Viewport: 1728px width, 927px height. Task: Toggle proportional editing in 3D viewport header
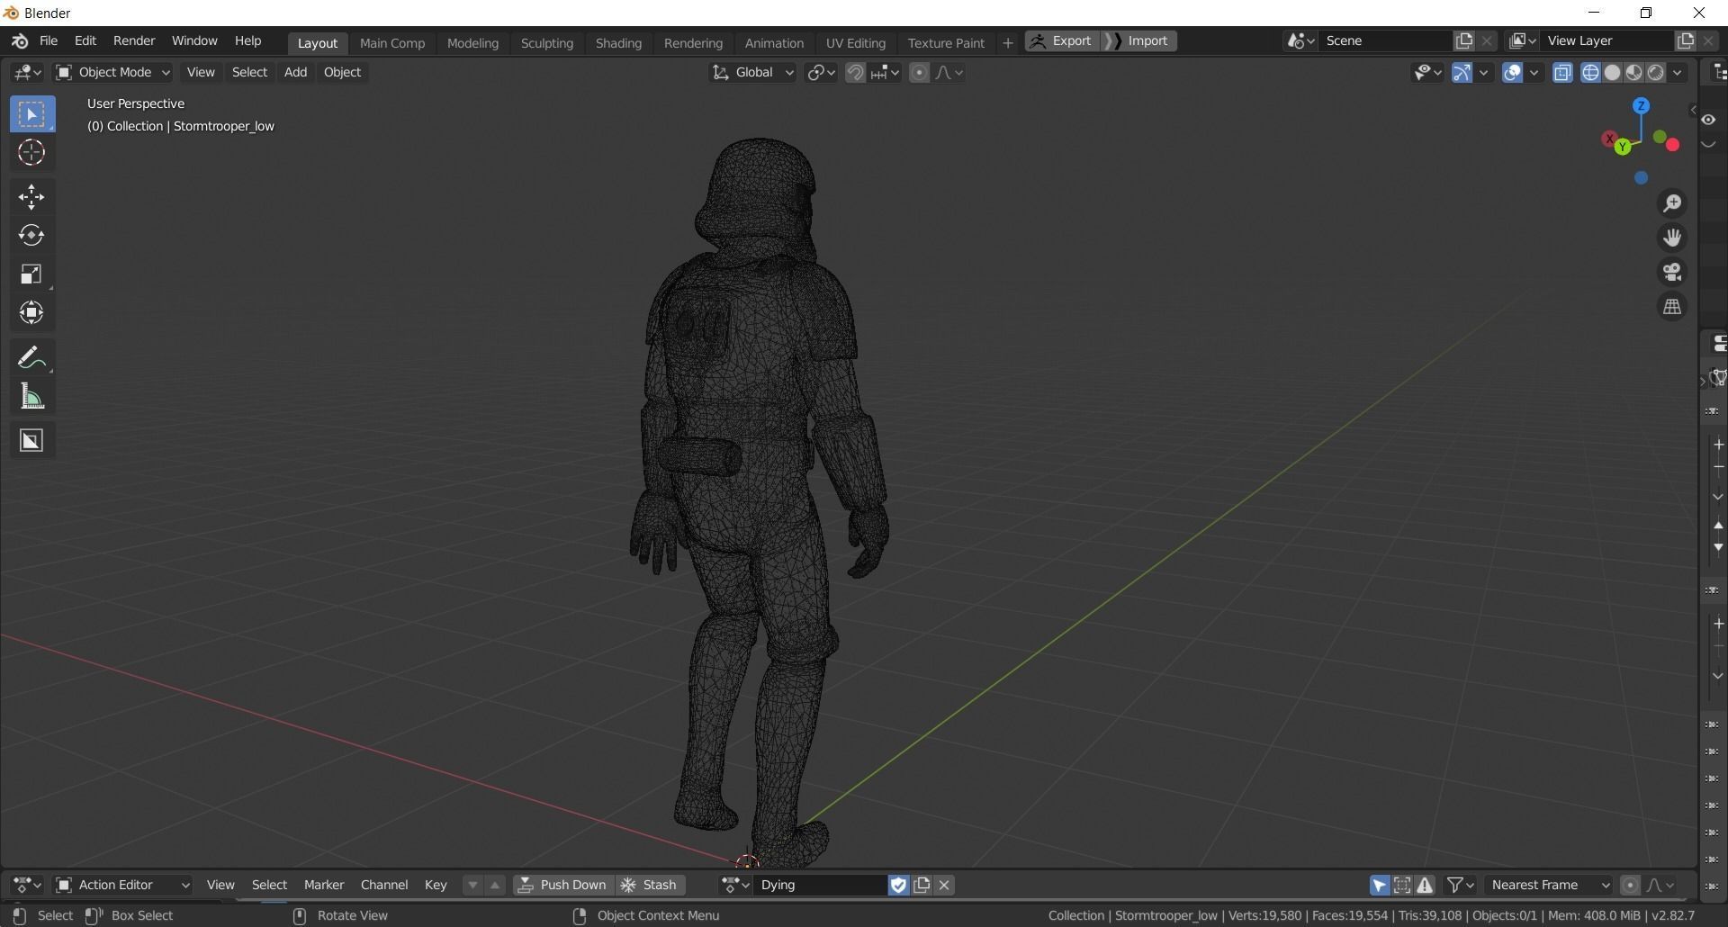point(919,73)
